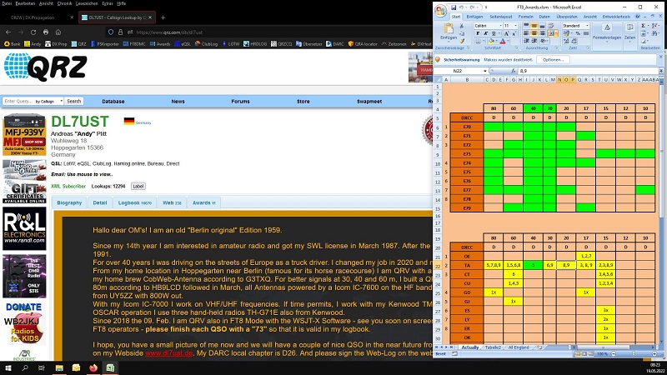Toggle Bold formatting in Excel ribbon
Viewport: 667px width, 375px height.
pyautogui.click(x=478, y=33)
